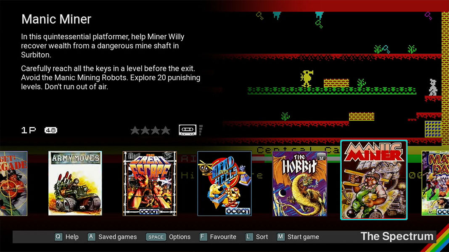Click the A key icon for Saved games
The image size is (449, 252).
click(x=91, y=237)
